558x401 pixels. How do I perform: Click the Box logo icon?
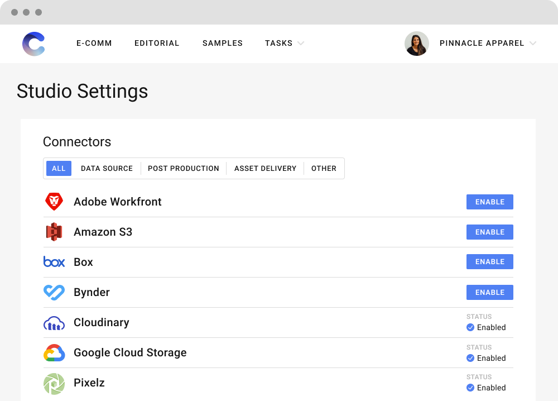(54, 262)
